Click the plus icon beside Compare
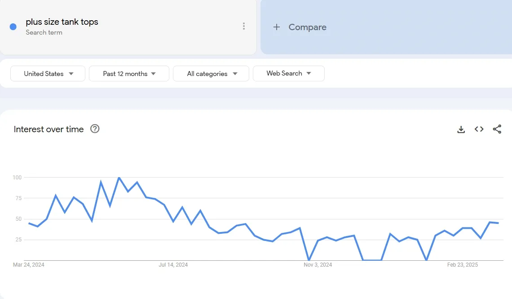This screenshot has height=299, width=512. (277, 27)
